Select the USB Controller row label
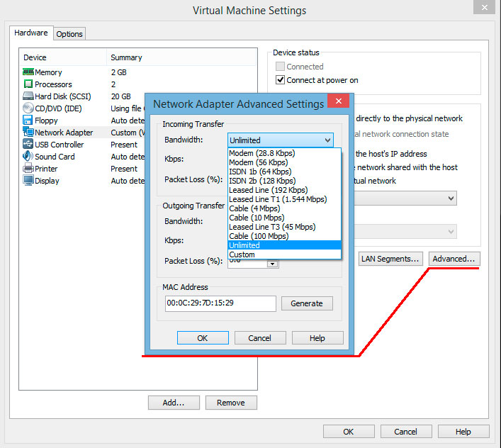The image size is (501, 448). coord(59,145)
